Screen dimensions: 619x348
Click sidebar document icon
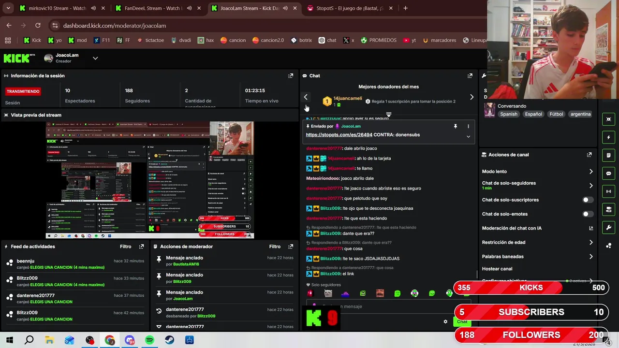(x=608, y=155)
